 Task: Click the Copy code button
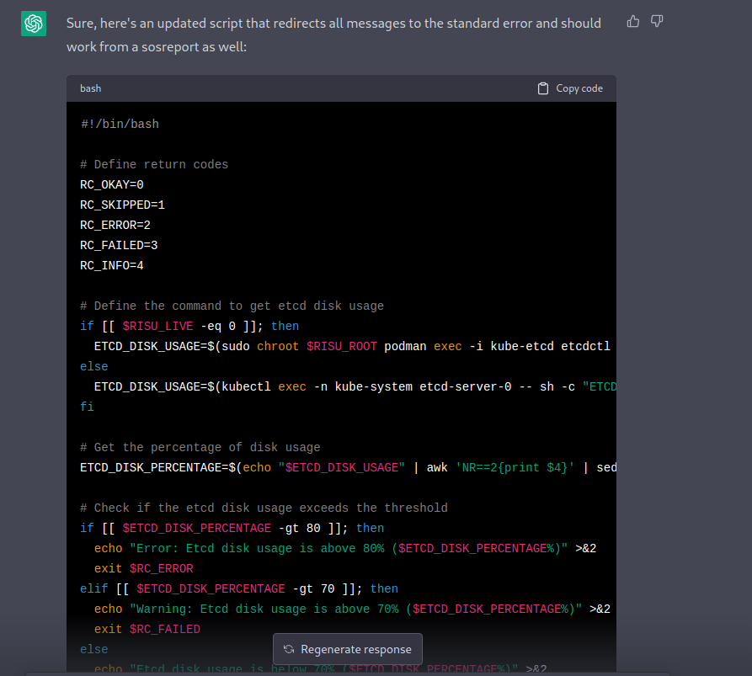click(570, 88)
